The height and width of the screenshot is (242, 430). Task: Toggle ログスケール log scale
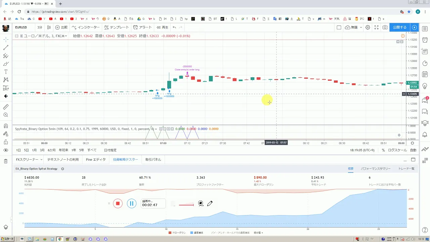[397, 150]
